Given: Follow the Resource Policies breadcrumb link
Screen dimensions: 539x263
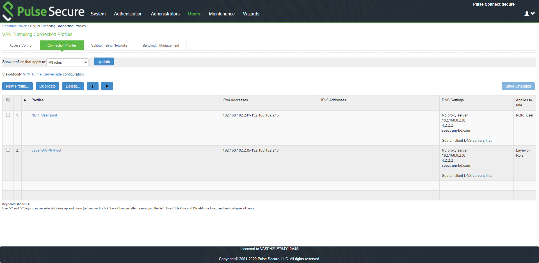Looking at the screenshot, I should 16,26.
